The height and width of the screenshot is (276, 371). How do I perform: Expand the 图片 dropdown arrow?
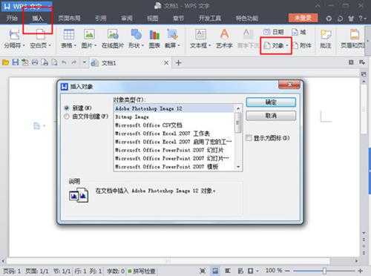coord(96,45)
